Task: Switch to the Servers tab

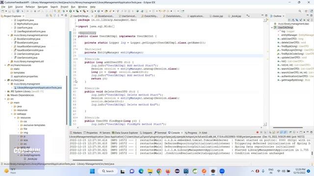Action: [105, 132]
